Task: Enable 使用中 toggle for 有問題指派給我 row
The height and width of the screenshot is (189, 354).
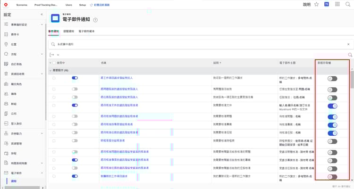Action: click(75, 89)
